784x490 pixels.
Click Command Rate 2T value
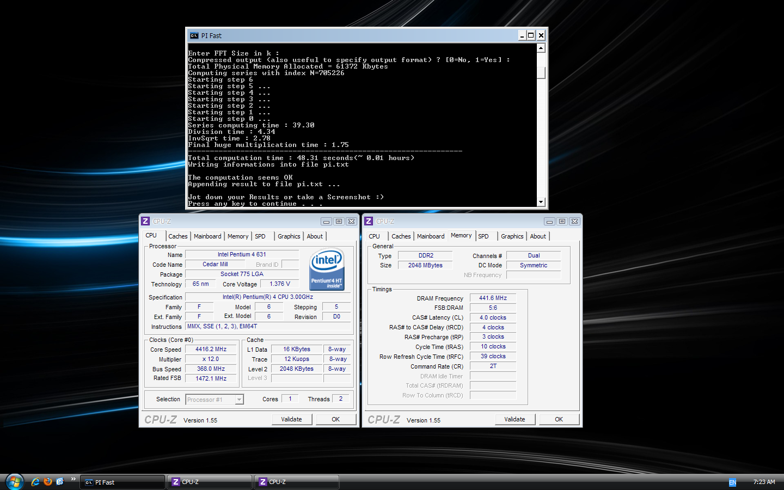tap(493, 366)
